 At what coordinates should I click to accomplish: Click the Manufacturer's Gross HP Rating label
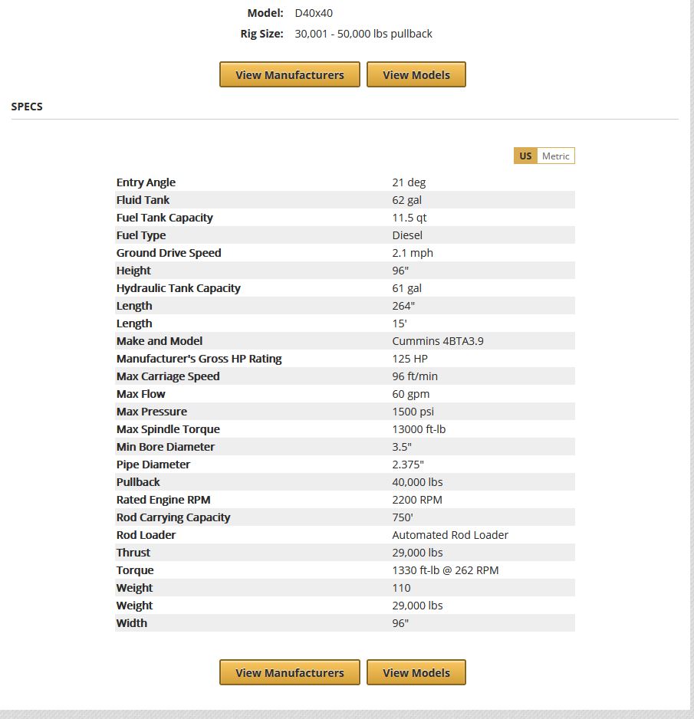click(x=199, y=359)
